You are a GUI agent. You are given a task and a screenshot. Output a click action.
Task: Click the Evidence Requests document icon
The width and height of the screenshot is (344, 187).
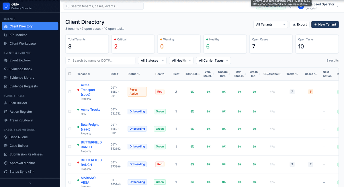6,86
